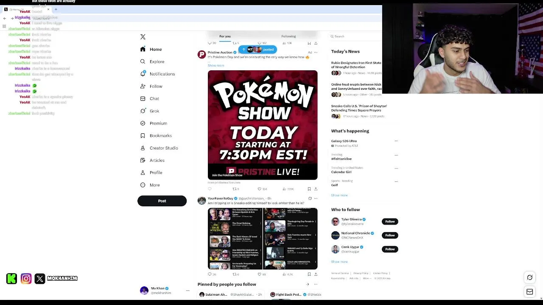Share the Pristine Auction post
Viewport: 543px width, 305px height.
(x=316, y=189)
